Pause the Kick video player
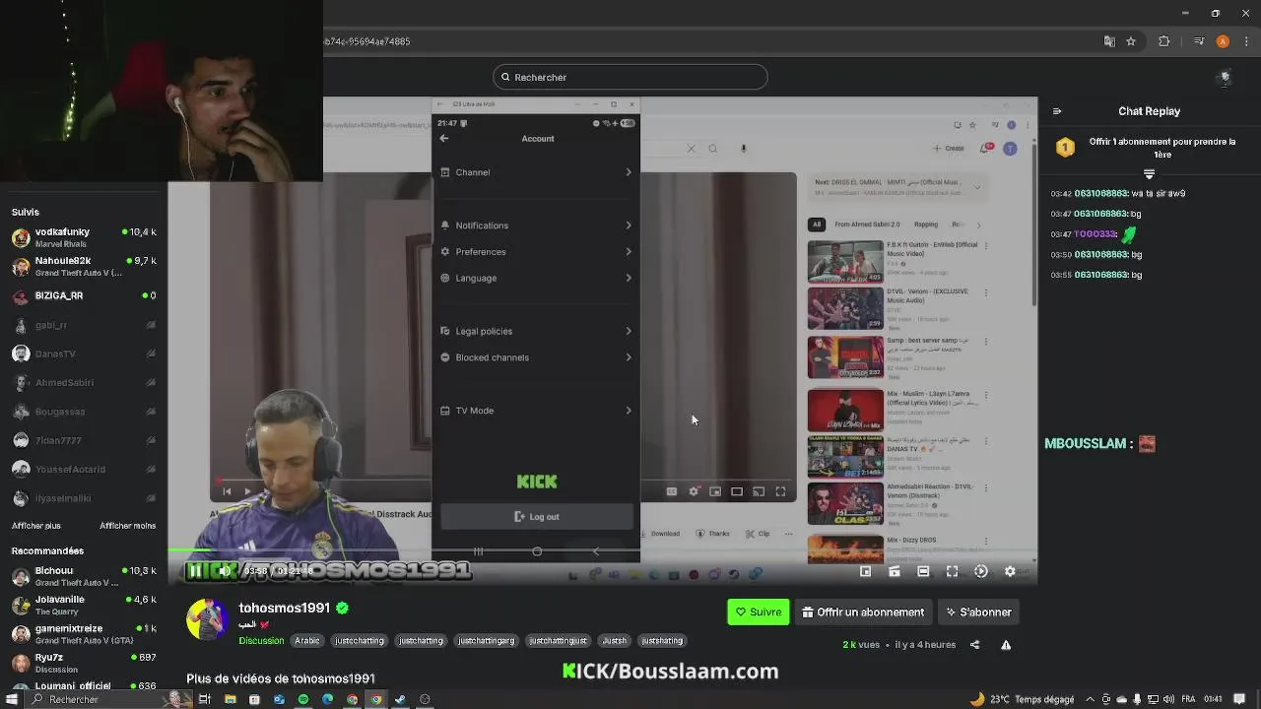 pos(195,570)
